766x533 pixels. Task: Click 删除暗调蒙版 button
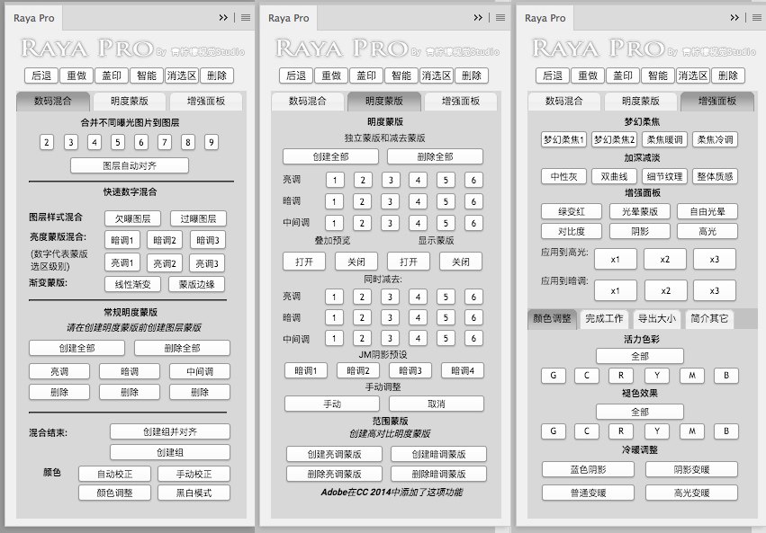(x=438, y=474)
